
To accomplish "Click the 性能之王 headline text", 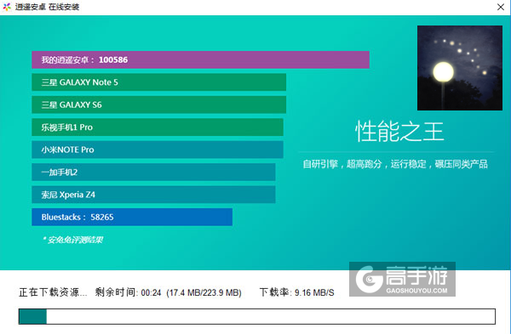I will click(399, 132).
